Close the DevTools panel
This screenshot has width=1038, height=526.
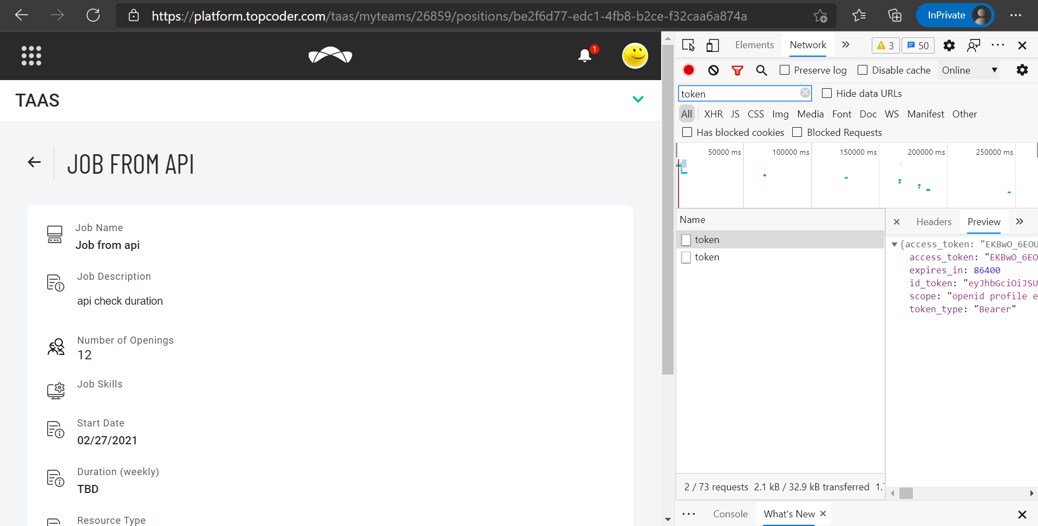1022,45
